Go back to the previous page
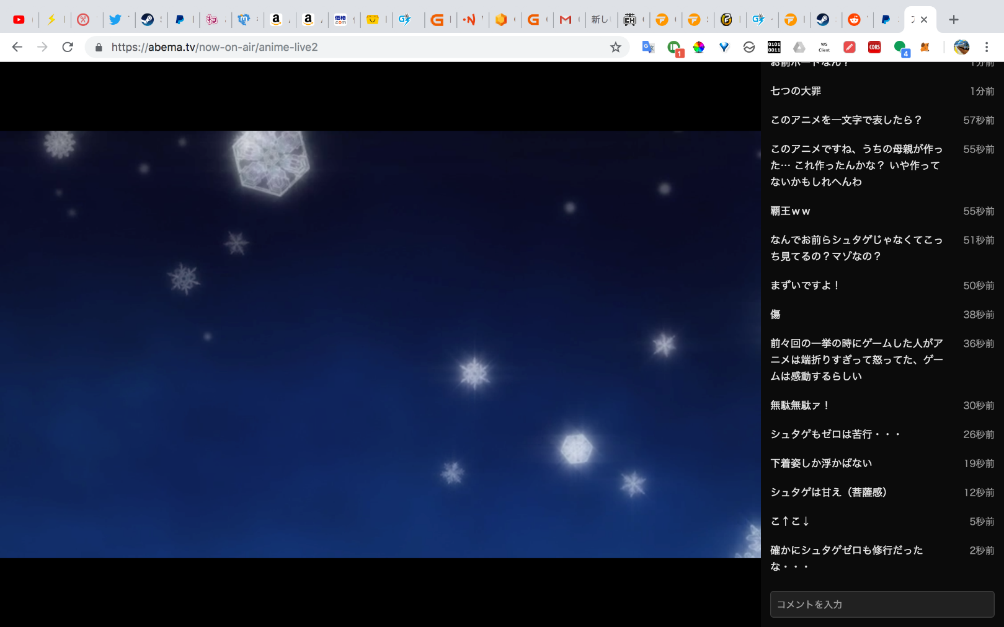 pos(17,47)
